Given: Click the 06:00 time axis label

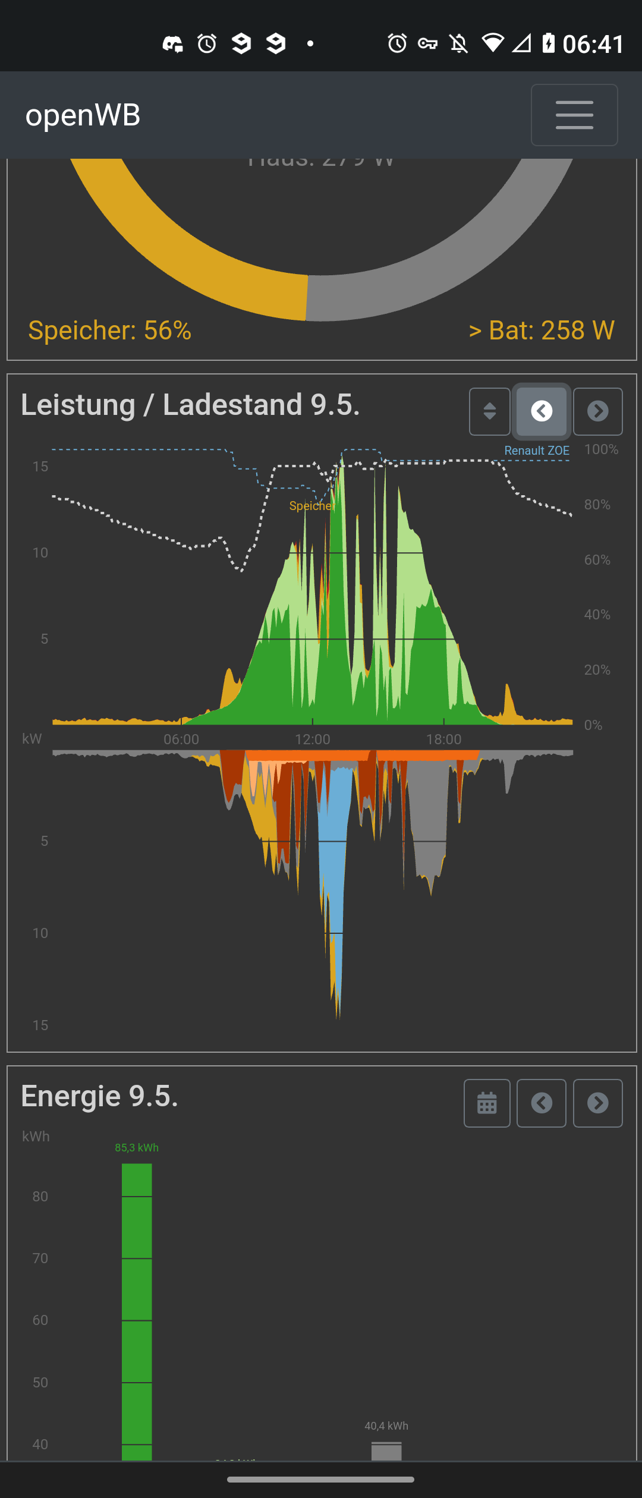Looking at the screenshot, I should pyautogui.click(x=181, y=739).
